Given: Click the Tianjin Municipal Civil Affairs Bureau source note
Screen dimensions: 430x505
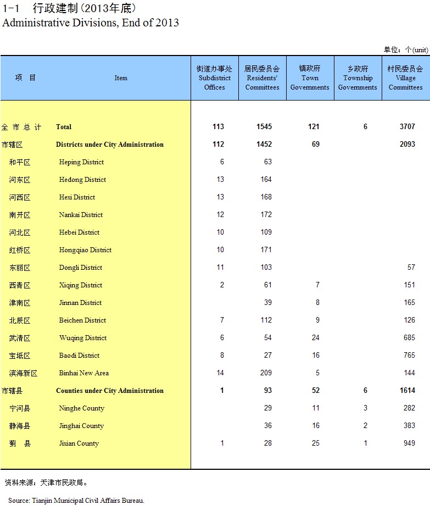Looking at the screenshot, I should click(76, 500).
